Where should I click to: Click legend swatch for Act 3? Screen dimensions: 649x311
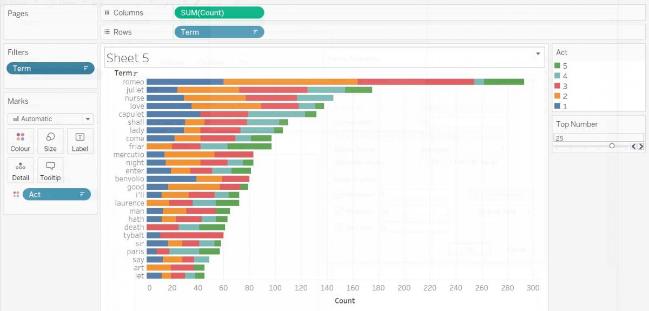[x=558, y=86]
